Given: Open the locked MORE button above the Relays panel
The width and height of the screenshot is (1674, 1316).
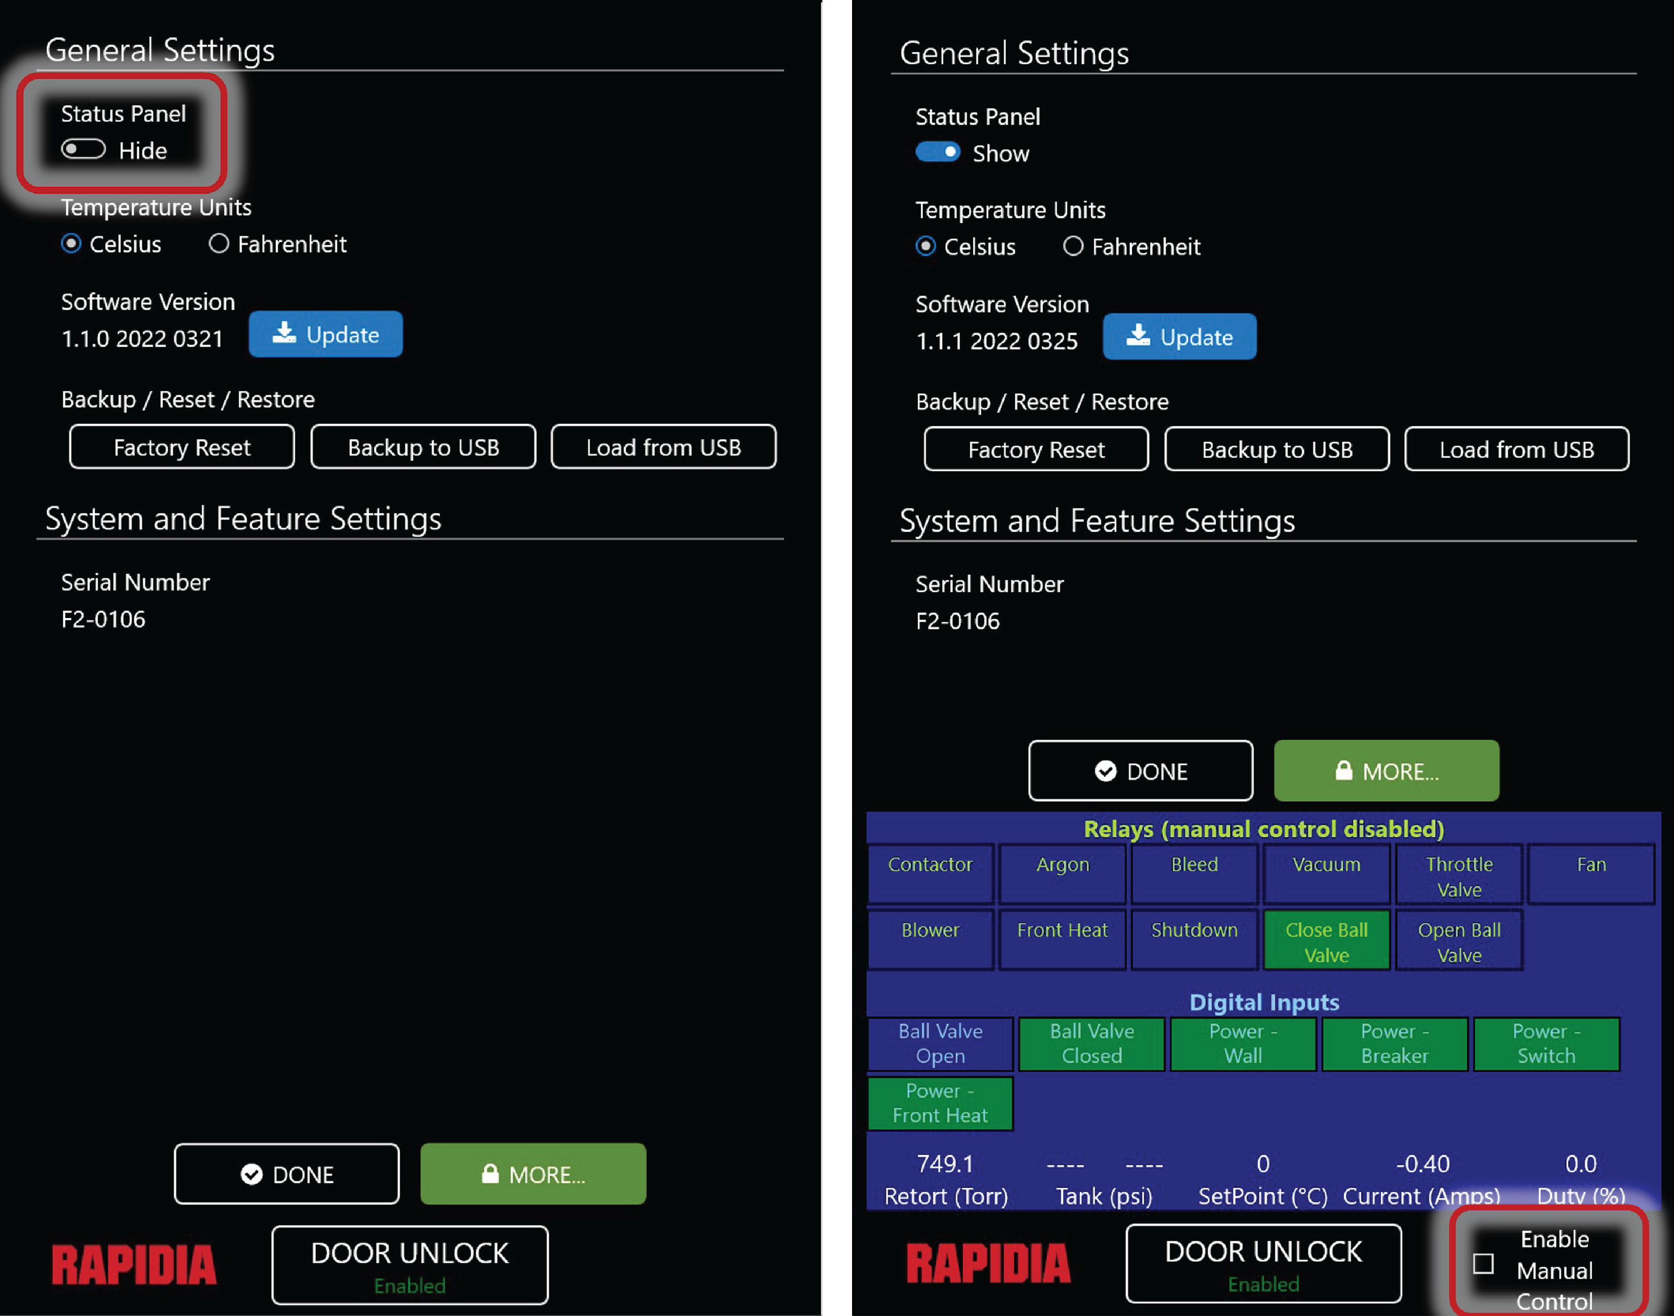Looking at the screenshot, I should click(1386, 770).
